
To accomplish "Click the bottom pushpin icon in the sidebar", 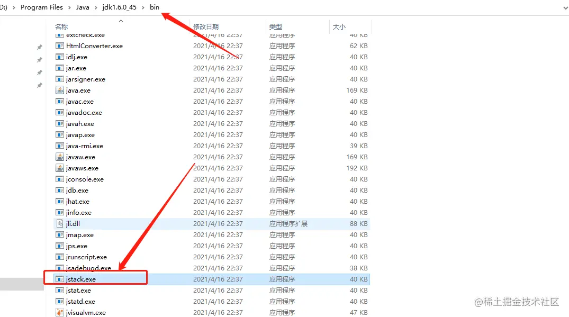I will [x=39, y=85].
